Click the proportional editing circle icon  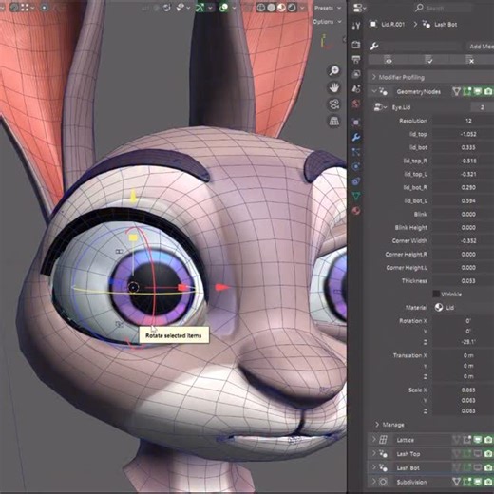(45, 8)
